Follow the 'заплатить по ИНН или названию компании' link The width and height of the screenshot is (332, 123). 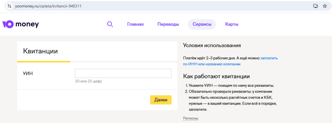(x=230, y=61)
